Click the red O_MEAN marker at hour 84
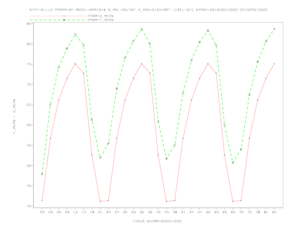Screen dimensions: 299x231 tap(274, 64)
